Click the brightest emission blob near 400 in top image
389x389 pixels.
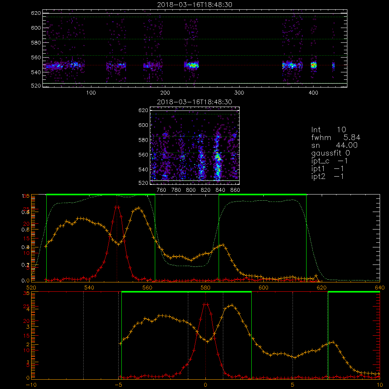314,65
